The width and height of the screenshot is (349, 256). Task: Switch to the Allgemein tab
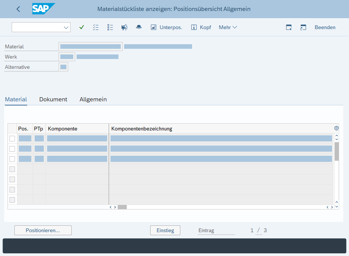(x=93, y=99)
